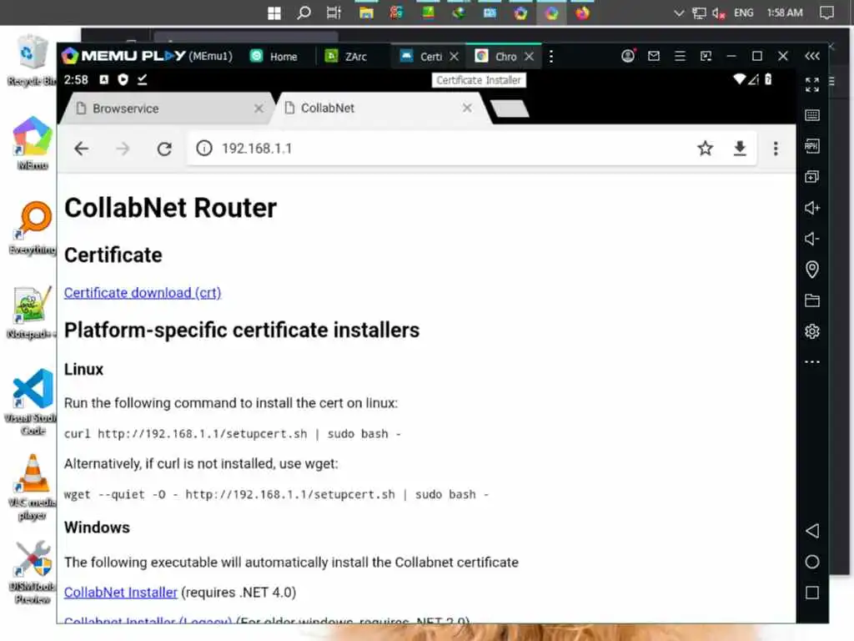Click muted speaker tray icon

click(718, 13)
